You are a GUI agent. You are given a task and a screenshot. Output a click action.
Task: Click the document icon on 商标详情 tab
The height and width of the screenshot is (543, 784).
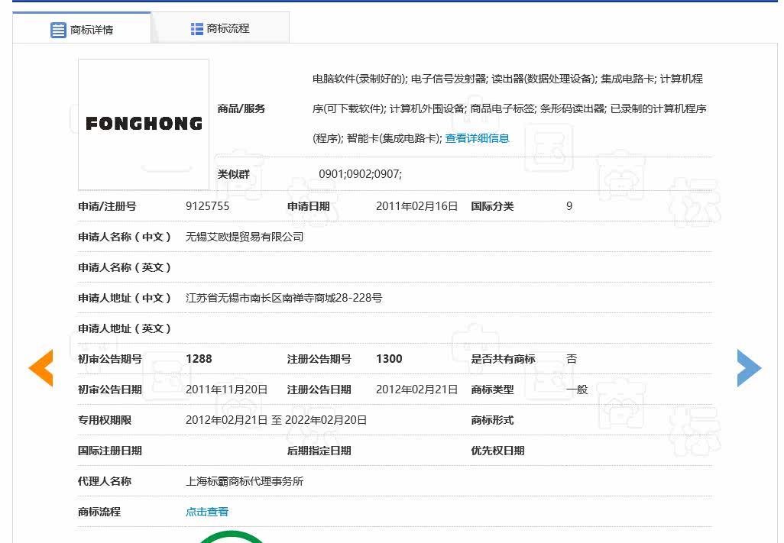(x=58, y=30)
